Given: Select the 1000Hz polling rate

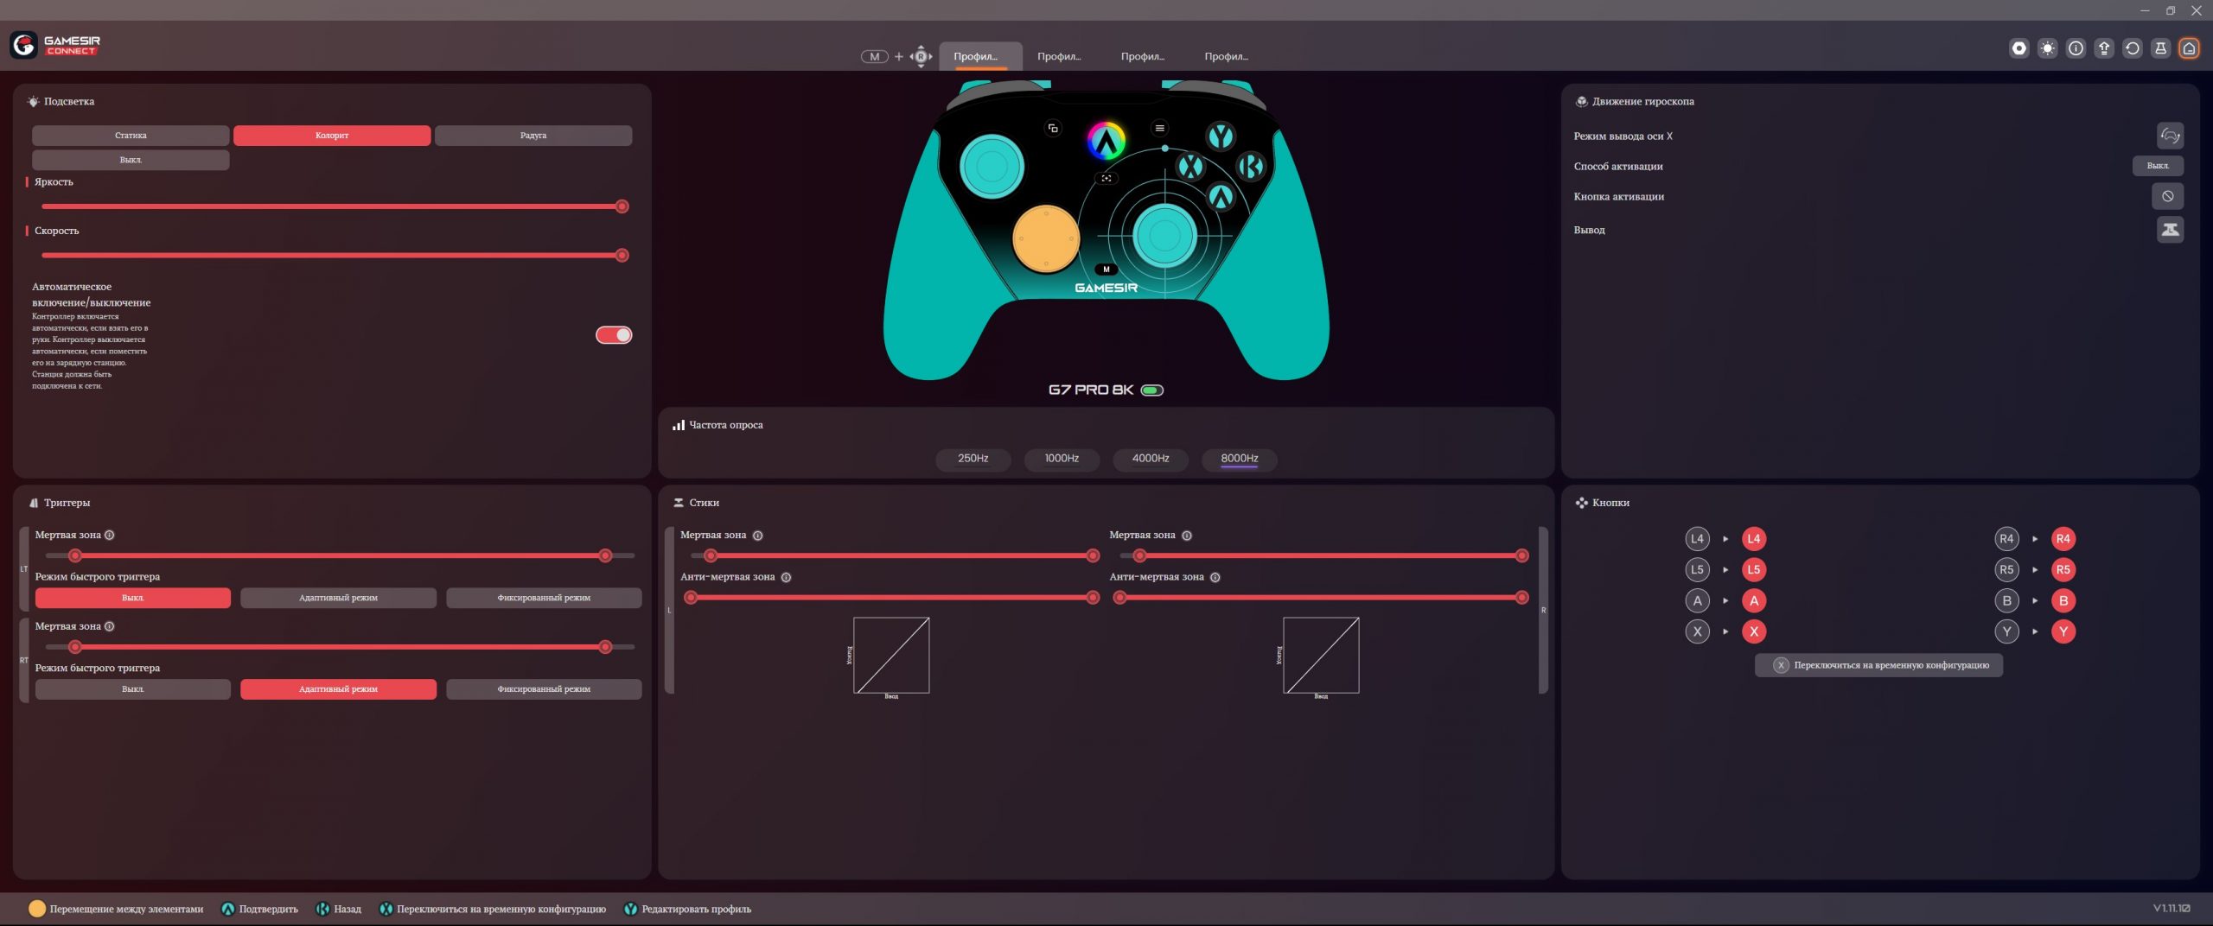Looking at the screenshot, I should [1062, 459].
